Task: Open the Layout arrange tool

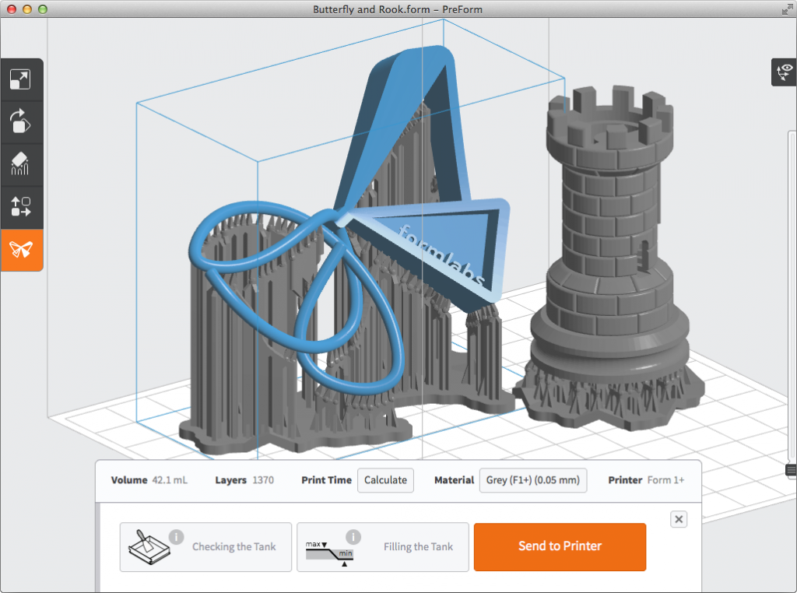Action: [x=21, y=207]
